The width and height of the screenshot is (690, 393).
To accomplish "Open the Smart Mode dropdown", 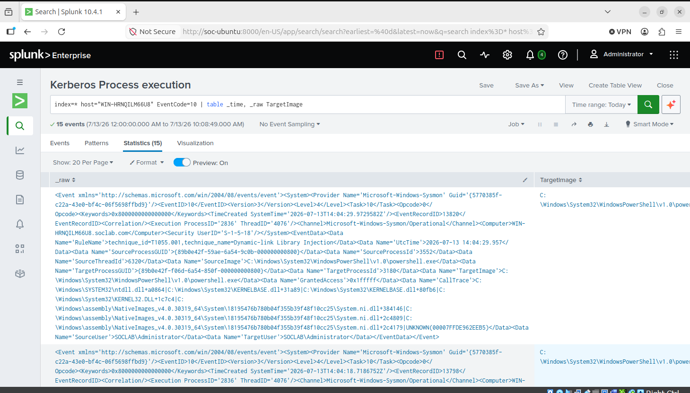I will (x=649, y=124).
